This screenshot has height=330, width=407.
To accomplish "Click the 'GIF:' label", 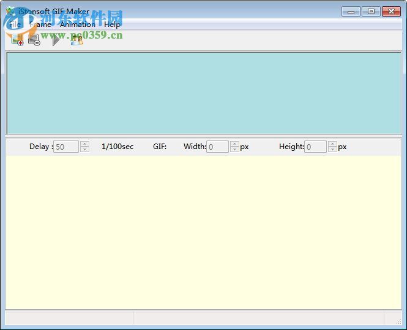I will pyautogui.click(x=160, y=147).
